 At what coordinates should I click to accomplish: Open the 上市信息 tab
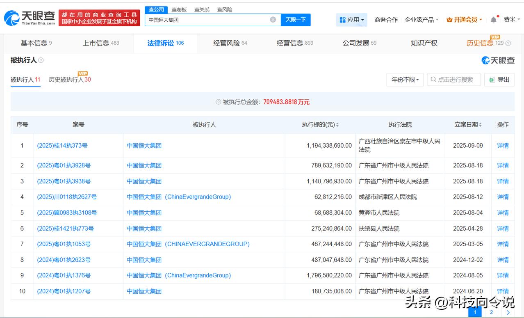coord(101,43)
